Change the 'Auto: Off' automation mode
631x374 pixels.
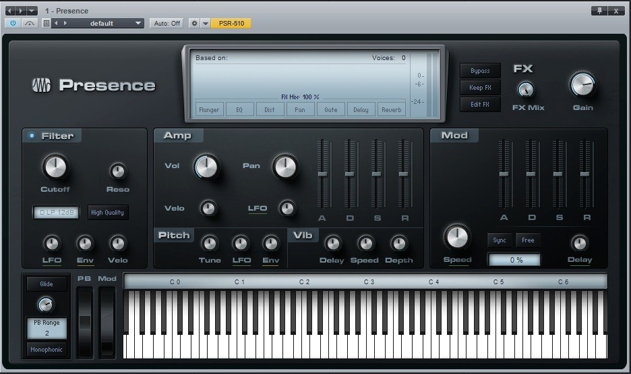tap(167, 24)
